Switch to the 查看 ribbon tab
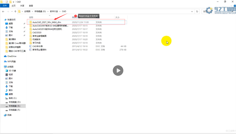 coord(31,6)
